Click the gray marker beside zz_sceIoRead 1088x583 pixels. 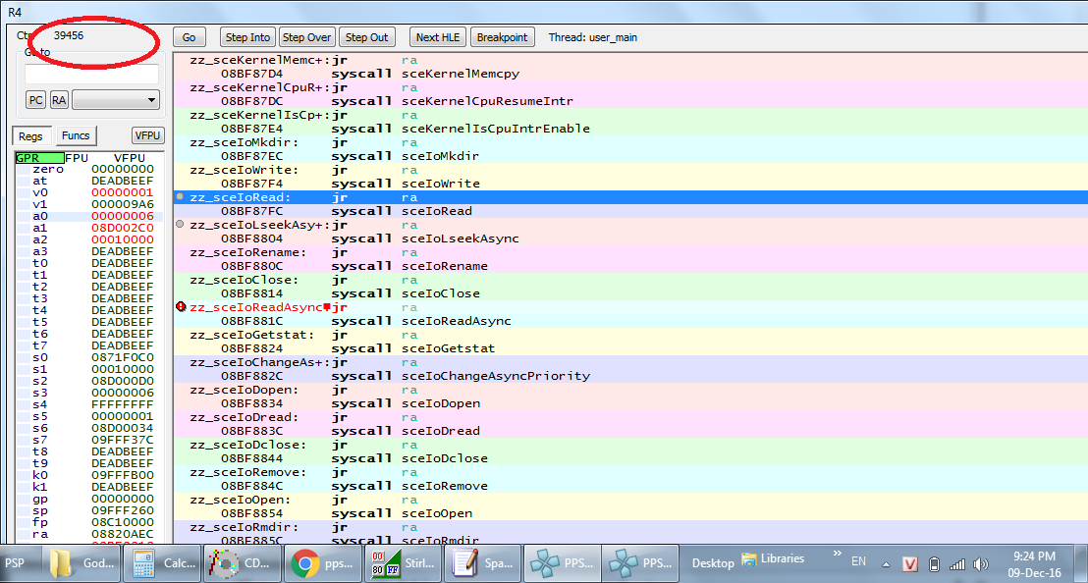[179, 197]
